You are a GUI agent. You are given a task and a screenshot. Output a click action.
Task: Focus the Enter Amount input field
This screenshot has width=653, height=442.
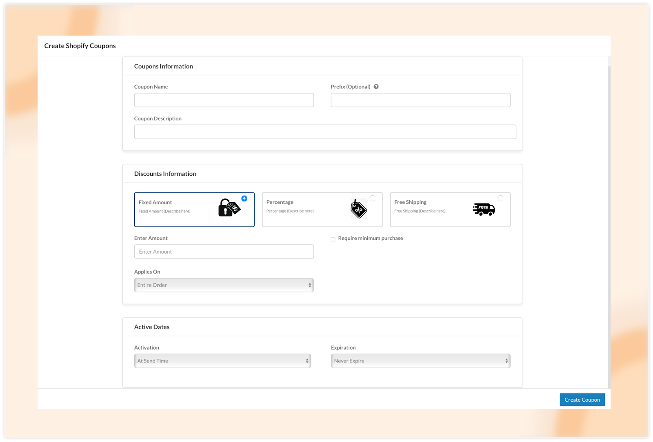tap(224, 252)
